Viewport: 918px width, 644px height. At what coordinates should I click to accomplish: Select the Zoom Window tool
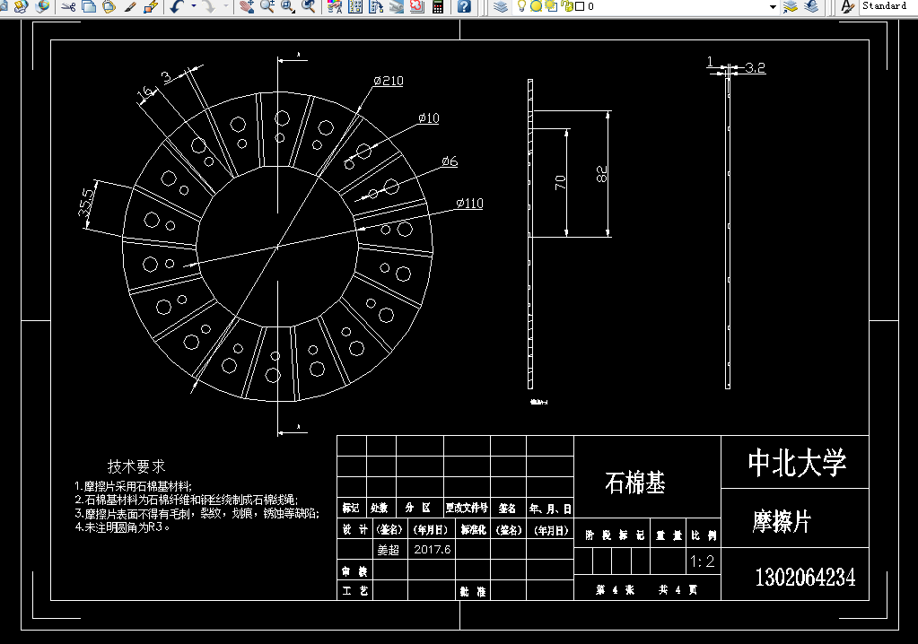tap(287, 6)
